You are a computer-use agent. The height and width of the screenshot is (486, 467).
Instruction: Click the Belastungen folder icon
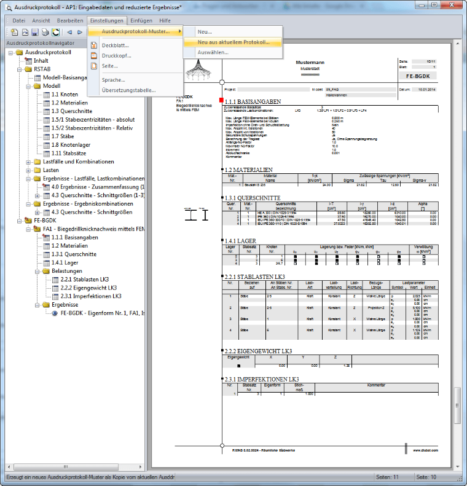pos(46,271)
